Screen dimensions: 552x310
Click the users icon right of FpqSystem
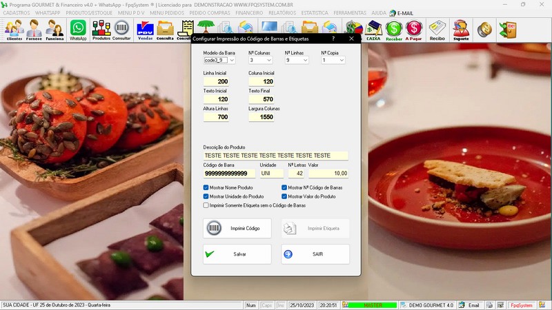542,305
